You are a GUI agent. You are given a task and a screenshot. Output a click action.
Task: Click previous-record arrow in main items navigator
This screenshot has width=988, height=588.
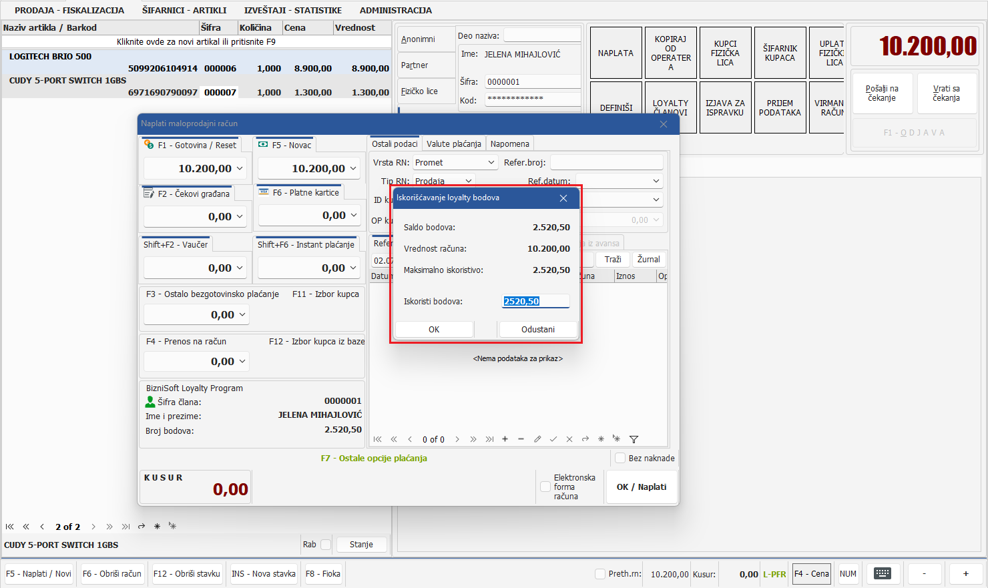[42, 527]
